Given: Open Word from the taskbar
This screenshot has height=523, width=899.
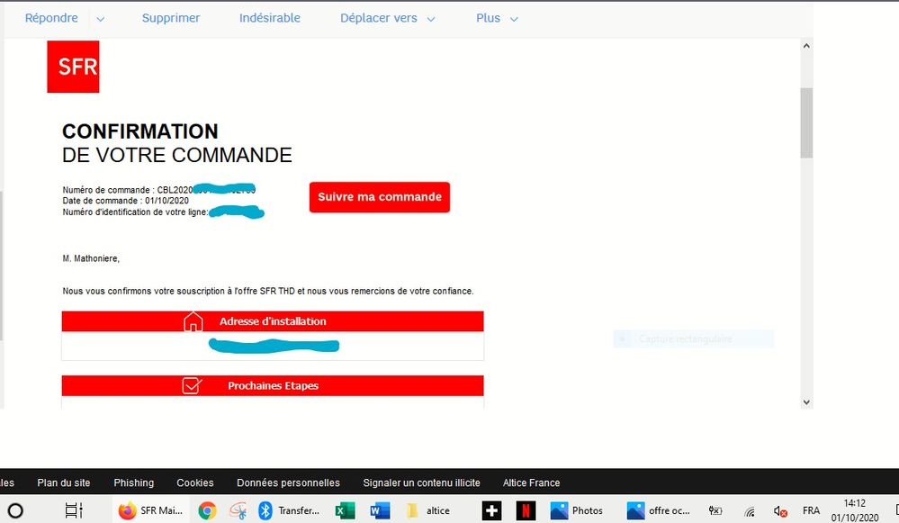Looking at the screenshot, I should 379,510.
